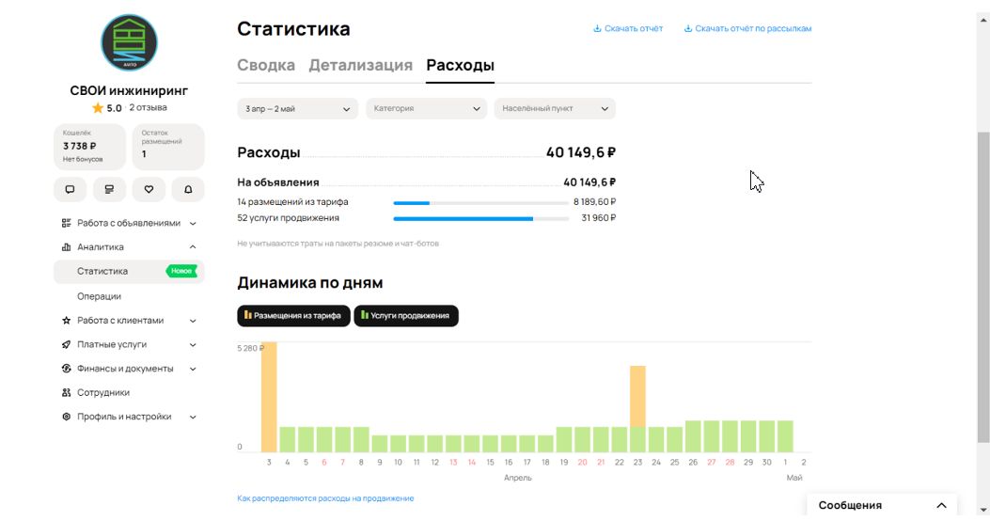Click download icon beside Скачать отчёт
This screenshot has width=990, height=521.
point(597,28)
